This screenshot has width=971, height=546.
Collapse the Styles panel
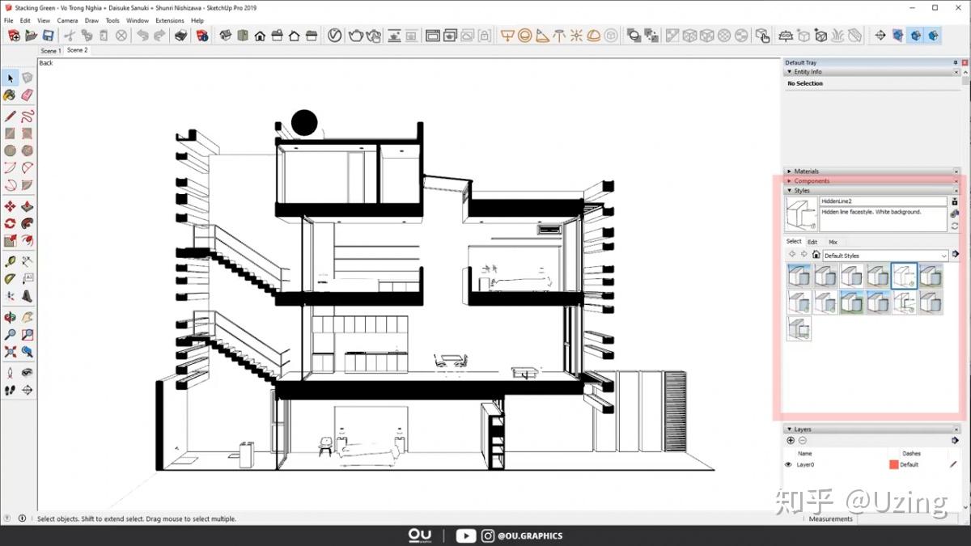click(790, 191)
